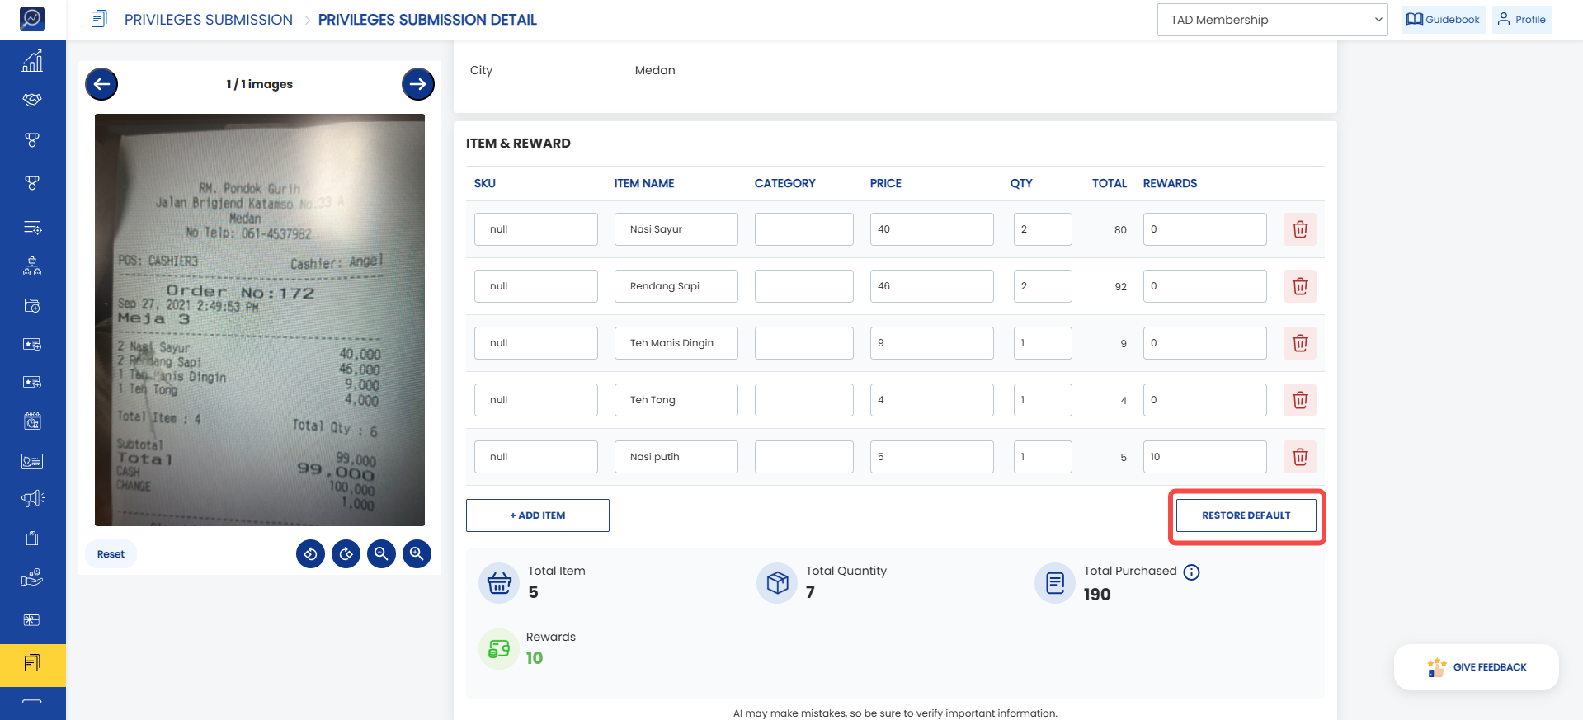This screenshot has width=1583, height=720.
Task: Open the ID card sidebar icon
Action: tap(32, 462)
